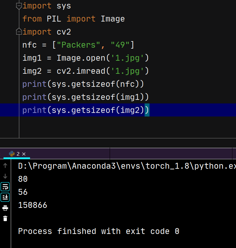
Task: Toggle soft-wrap in the run console
Action: pos(5,187)
